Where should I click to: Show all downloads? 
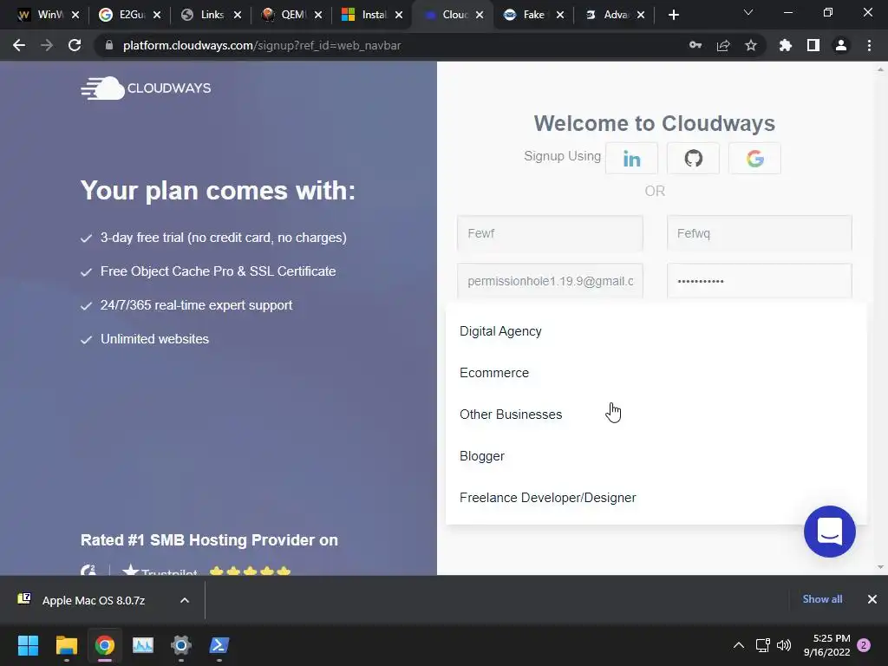tap(822, 599)
